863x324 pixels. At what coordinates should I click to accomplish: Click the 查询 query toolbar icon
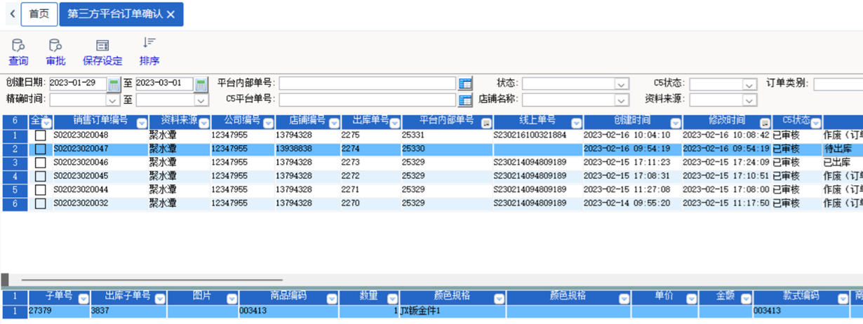18,52
